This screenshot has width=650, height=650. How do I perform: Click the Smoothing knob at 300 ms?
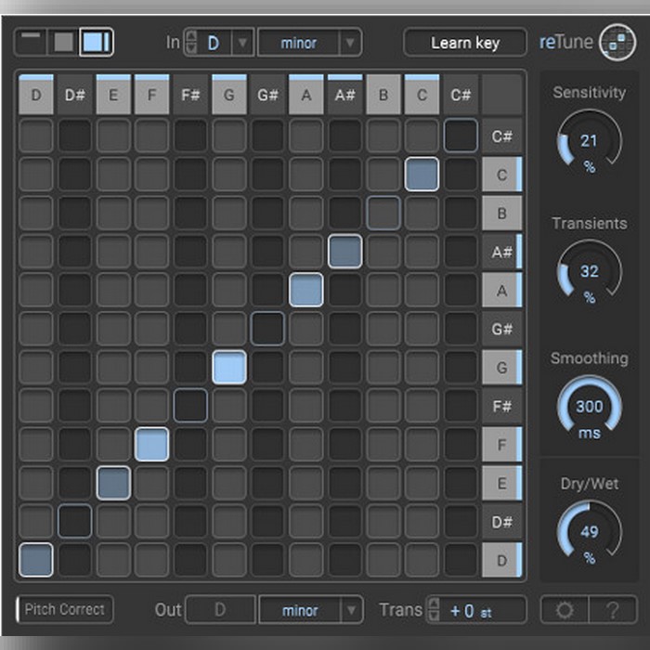coord(589,407)
